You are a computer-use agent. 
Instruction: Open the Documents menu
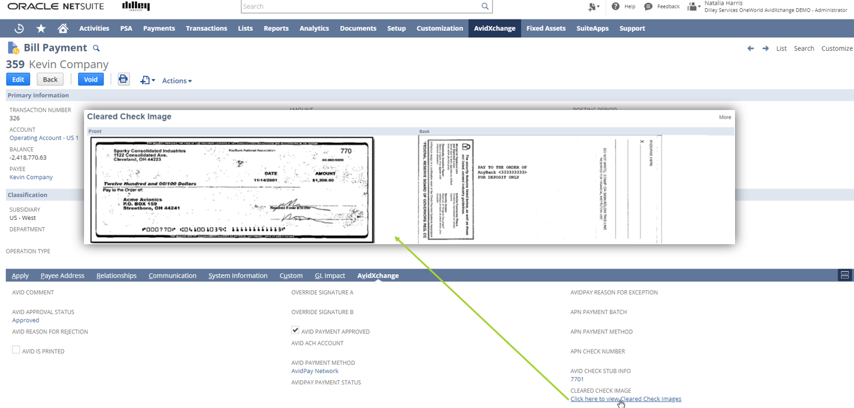coord(358,28)
